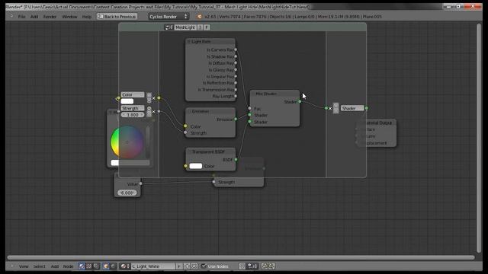Click the Is Camera Ray output socket
488x274 pixels.
click(236, 49)
